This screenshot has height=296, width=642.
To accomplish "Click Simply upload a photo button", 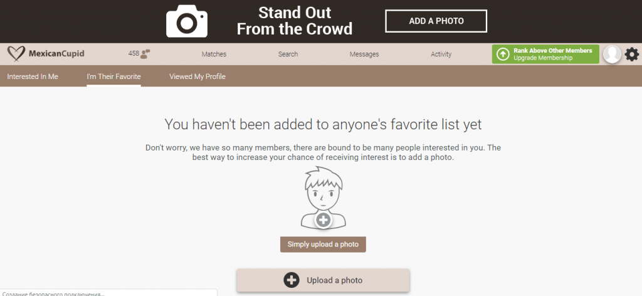I will pos(323,244).
